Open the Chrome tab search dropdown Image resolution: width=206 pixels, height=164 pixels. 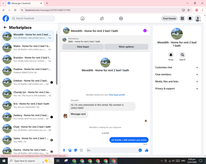click(x=3, y=3)
